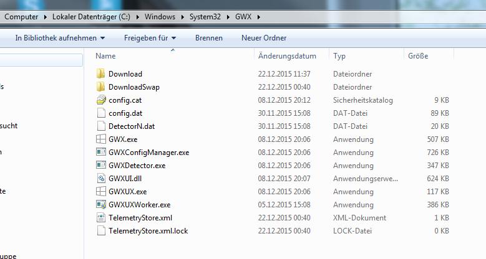Viewport: 486px width, 259px height.
Task: Select the GWXDetector.exe file name
Action: (137, 165)
